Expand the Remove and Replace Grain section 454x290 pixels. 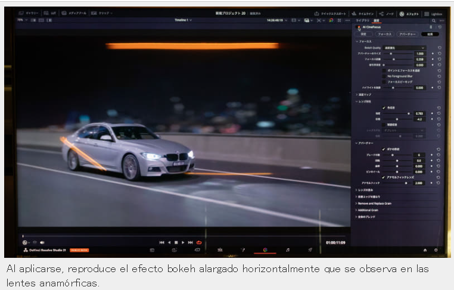point(374,204)
